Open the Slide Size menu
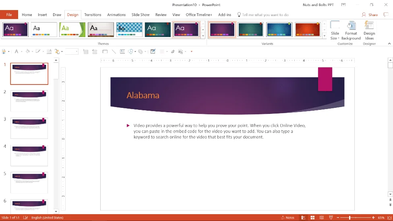 point(335,30)
